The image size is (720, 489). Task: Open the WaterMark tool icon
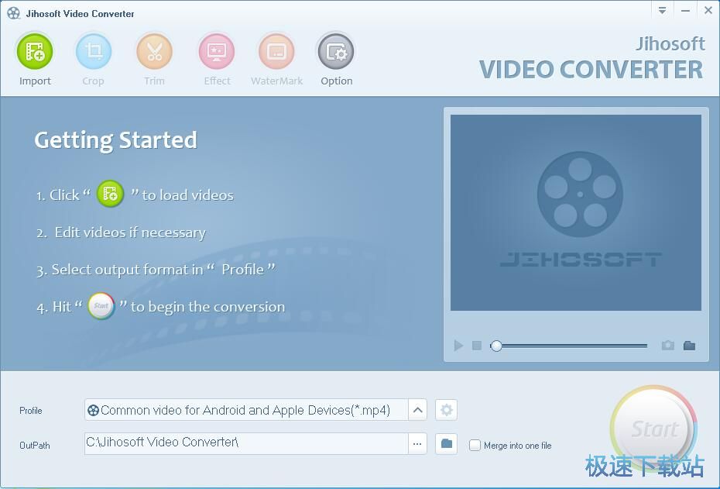[x=276, y=51]
